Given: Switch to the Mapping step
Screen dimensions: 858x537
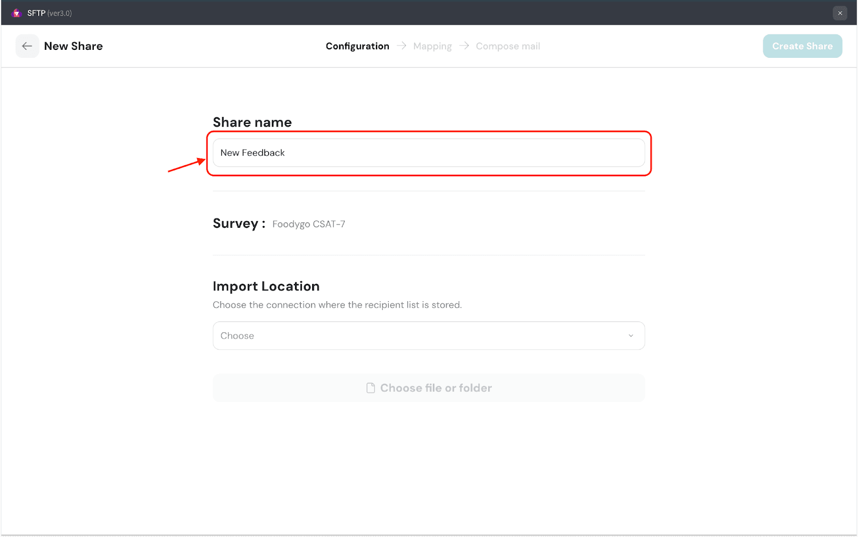Looking at the screenshot, I should pyautogui.click(x=432, y=46).
